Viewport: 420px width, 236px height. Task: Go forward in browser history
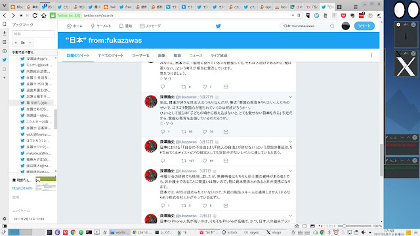coord(13,16)
